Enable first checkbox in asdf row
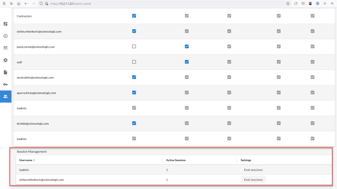The width and height of the screenshot is (337, 189). tap(134, 62)
